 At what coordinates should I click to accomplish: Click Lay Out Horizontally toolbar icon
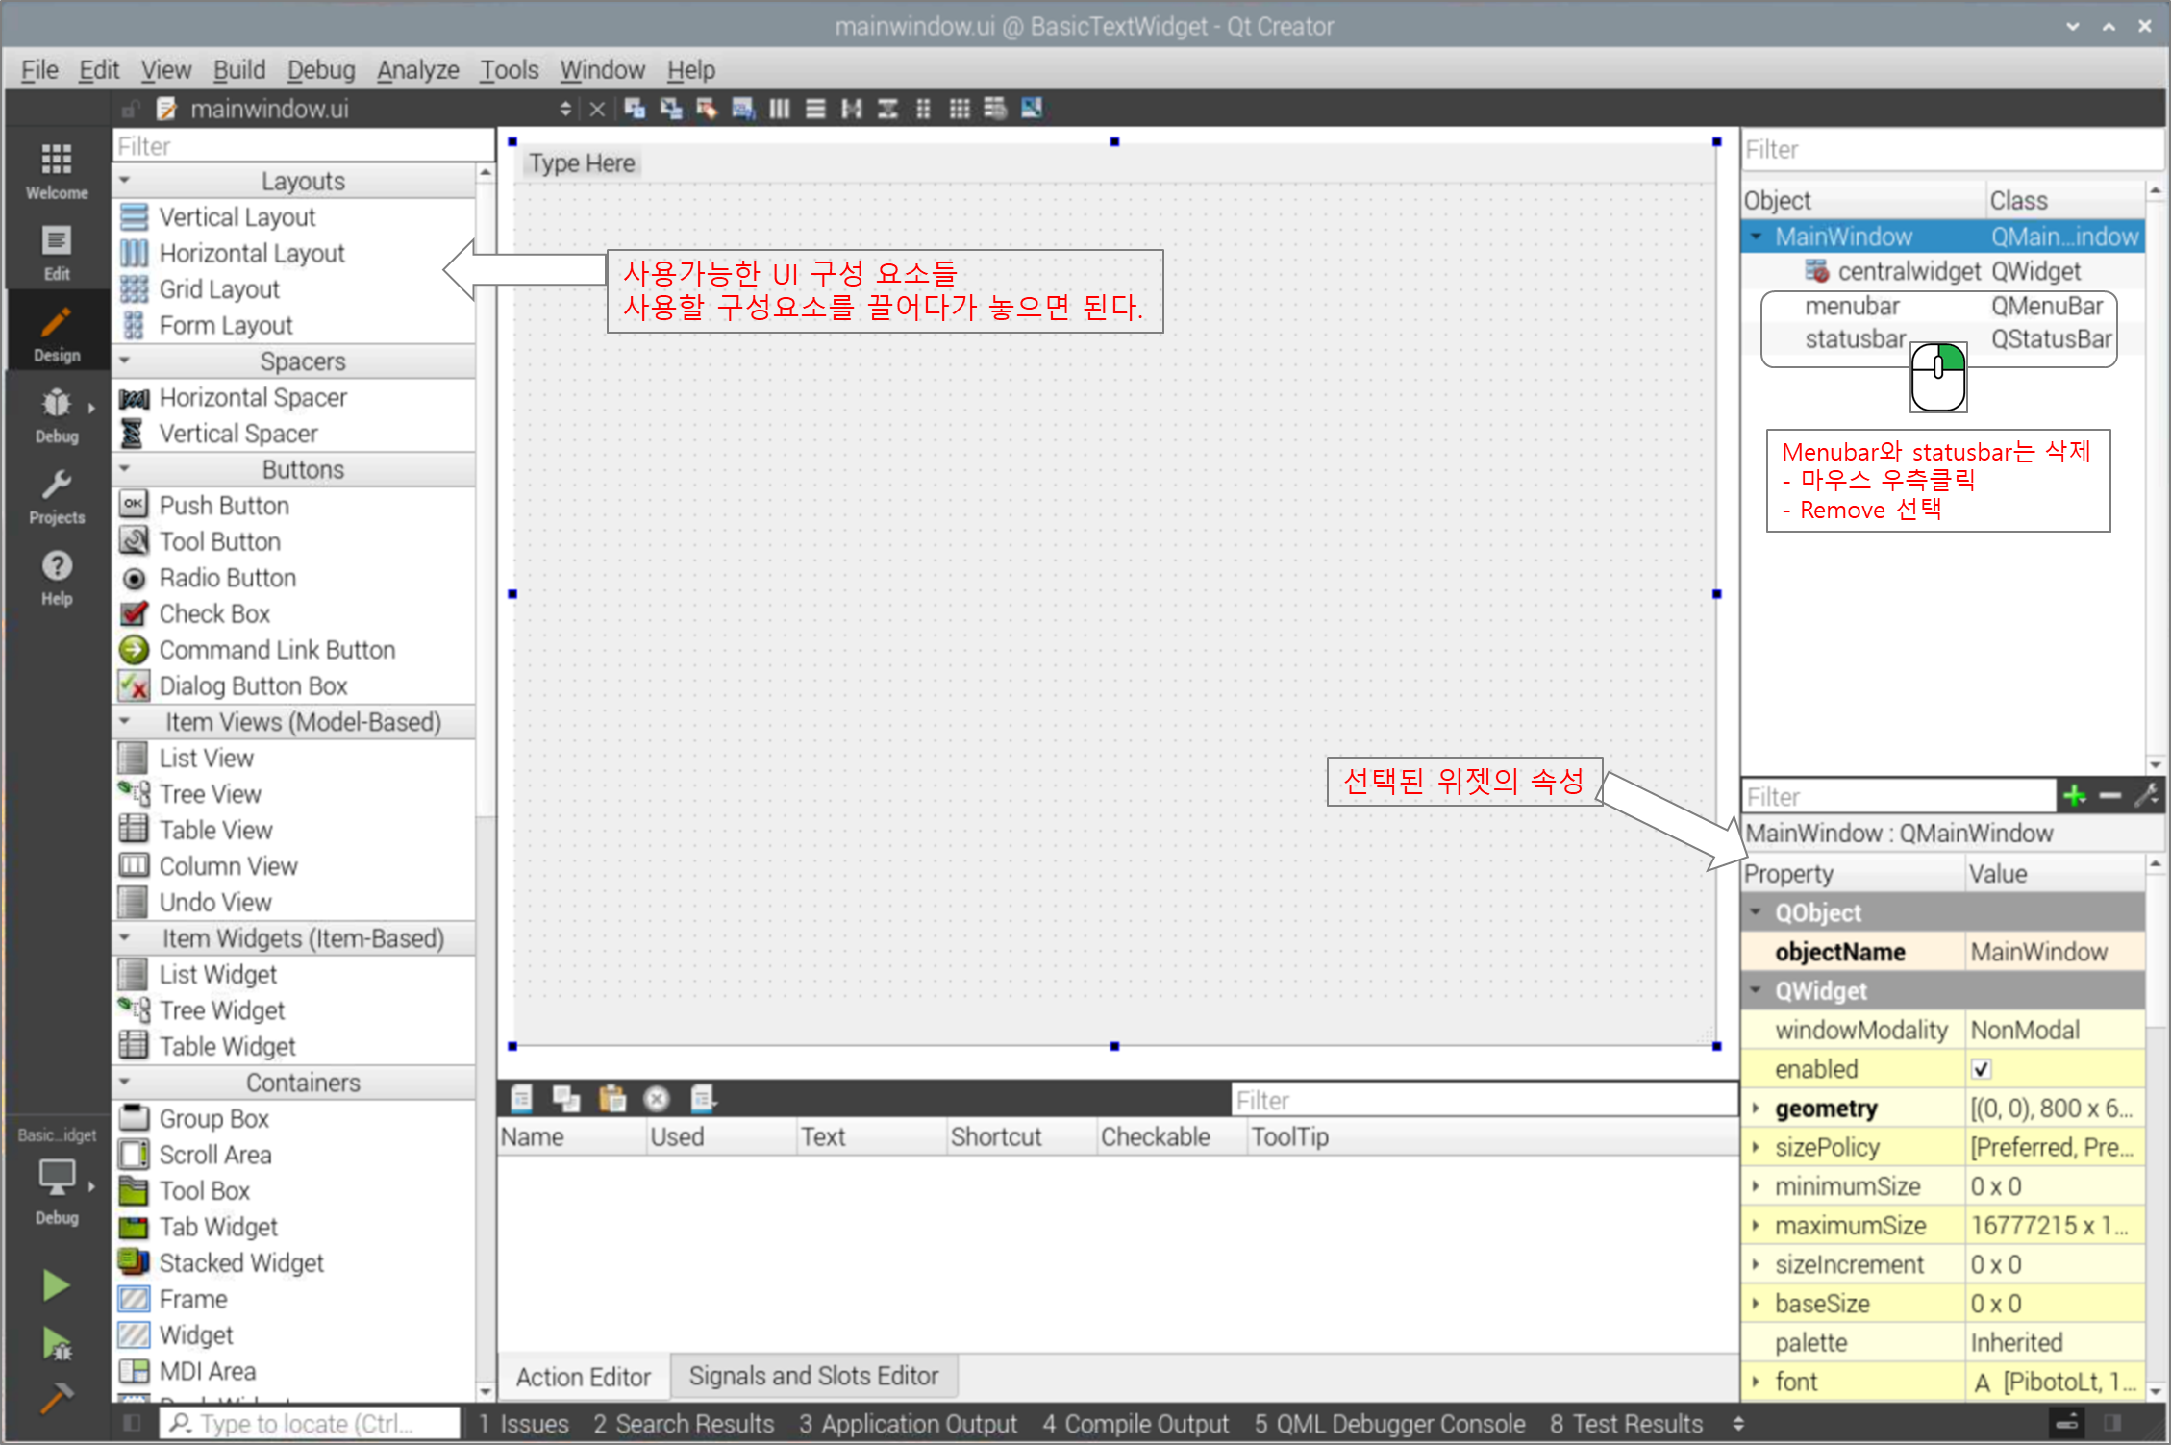coord(780,109)
